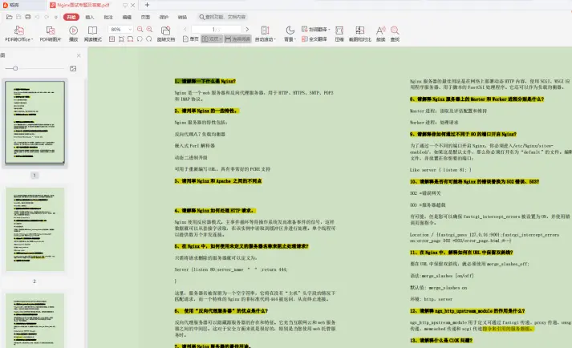Click the 全文翻译 full translation icon
The width and height of the screenshot is (572, 348).
(x=314, y=39)
